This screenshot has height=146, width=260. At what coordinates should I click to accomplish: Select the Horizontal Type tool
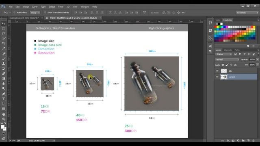4,99
